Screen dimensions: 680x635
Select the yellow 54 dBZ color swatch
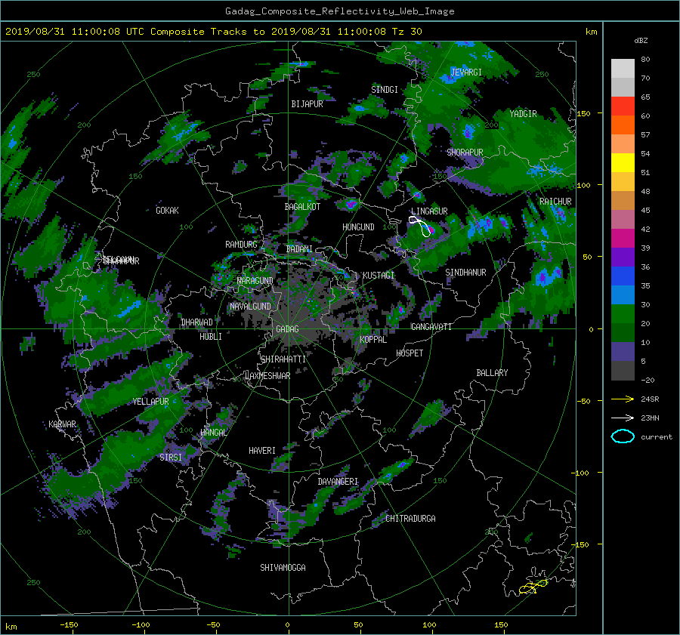click(623, 162)
